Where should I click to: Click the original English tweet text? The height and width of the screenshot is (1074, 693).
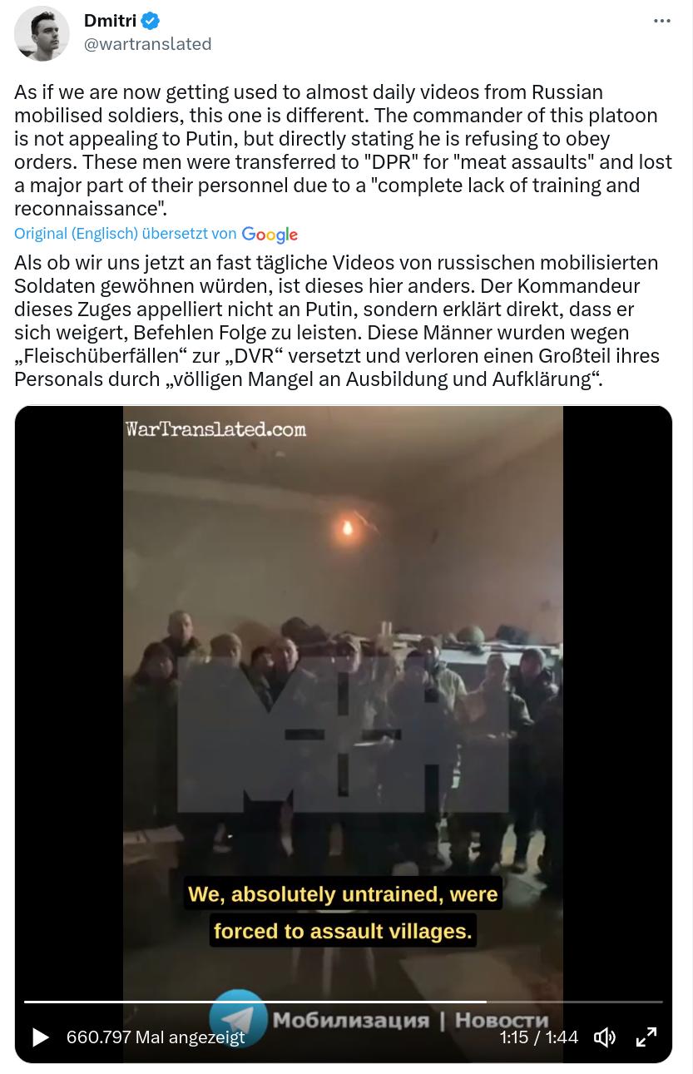343,150
